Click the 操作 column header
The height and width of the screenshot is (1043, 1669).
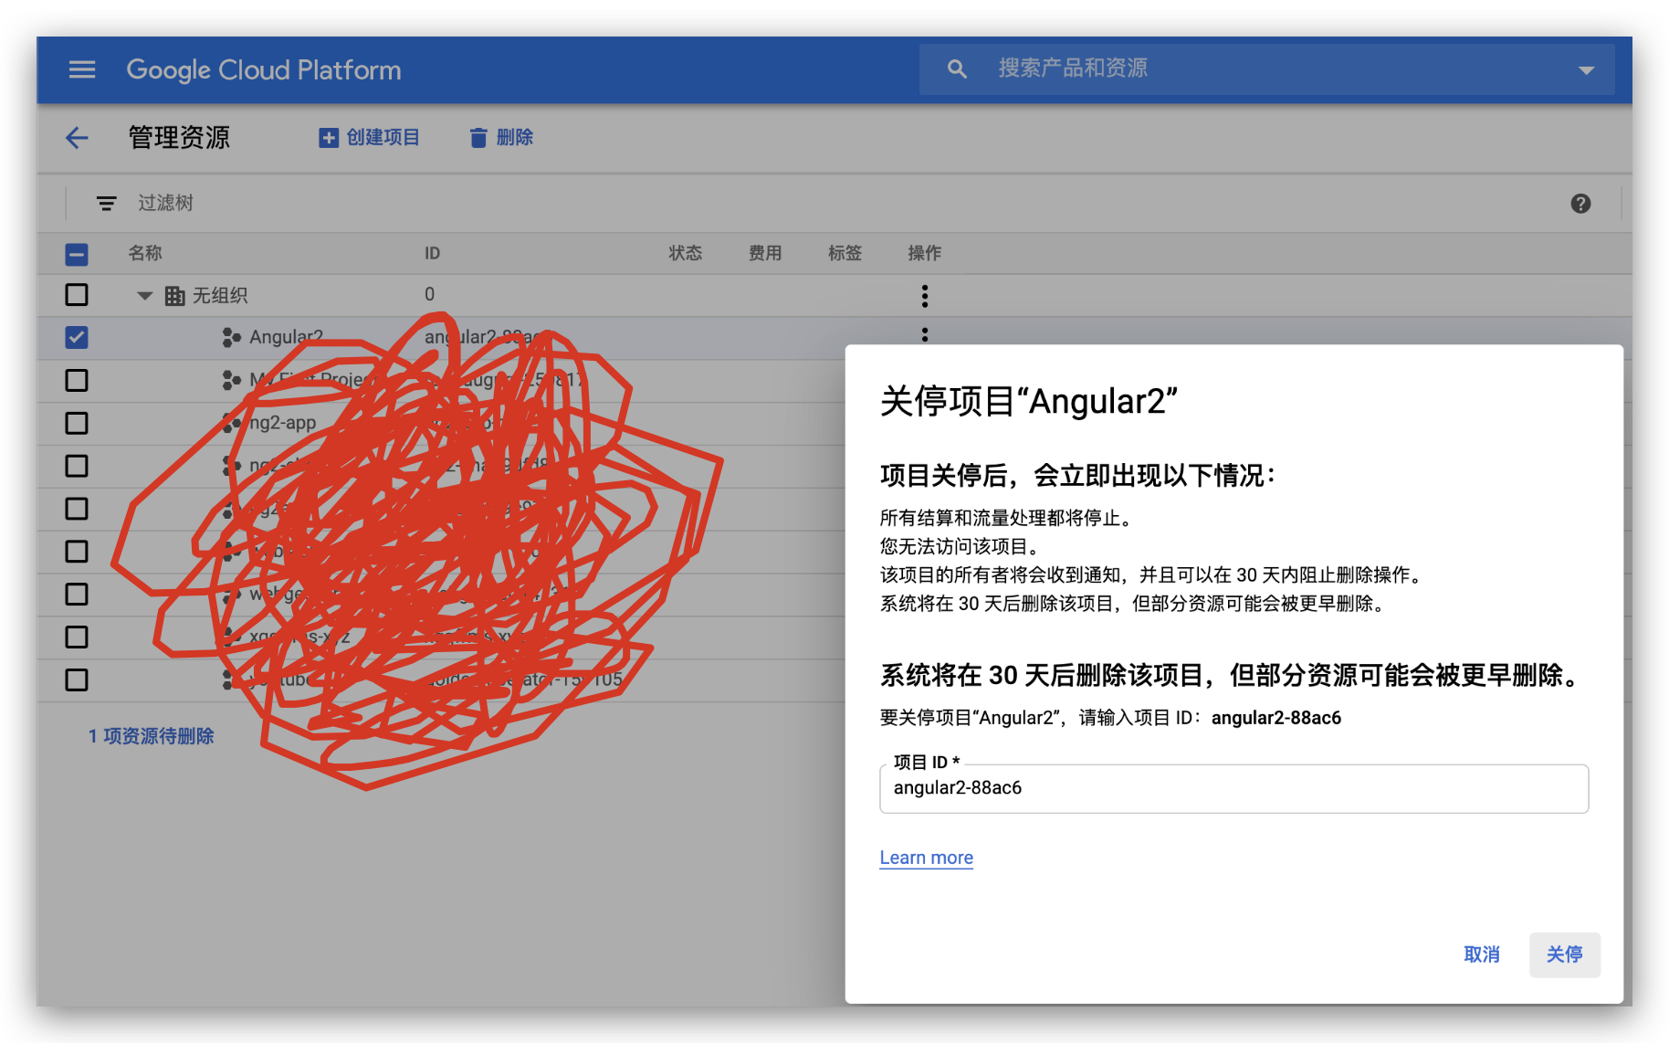(x=924, y=253)
